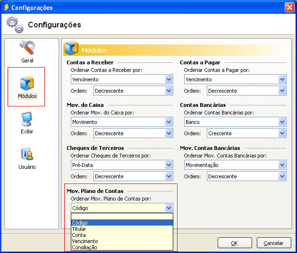
Task: Select the blank first list entry
Action: (x=122, y=217)
